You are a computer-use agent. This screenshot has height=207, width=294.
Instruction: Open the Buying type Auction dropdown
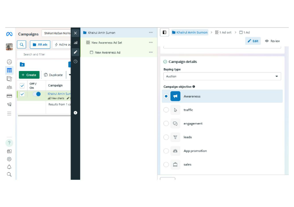click(222, 76)
